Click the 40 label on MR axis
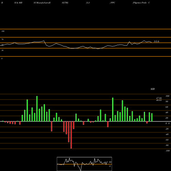This screenshot has height=171, width=171. click(x=167, y=113)
